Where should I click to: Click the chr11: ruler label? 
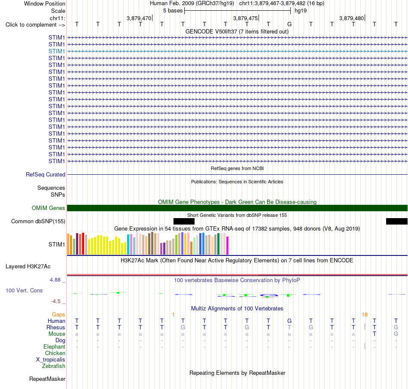(x=57, y=18)
